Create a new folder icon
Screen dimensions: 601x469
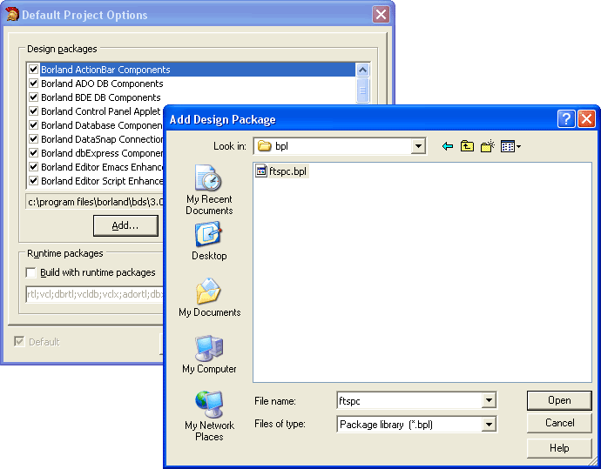point(488,146)
